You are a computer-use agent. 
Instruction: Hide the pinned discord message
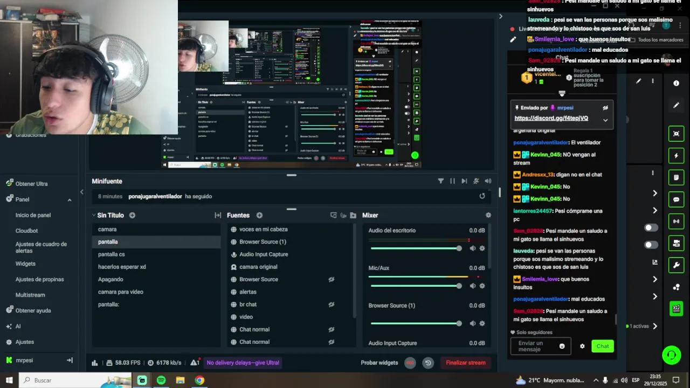pyautogui.click(x=605, y=108)
